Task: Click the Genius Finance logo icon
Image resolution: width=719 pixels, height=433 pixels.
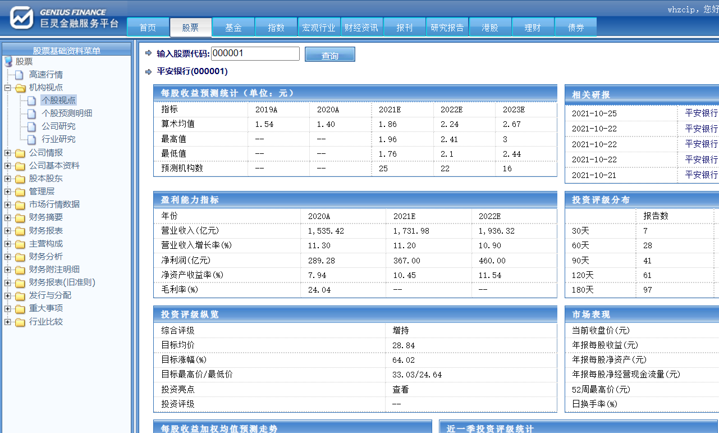Action: pos(22,17)
